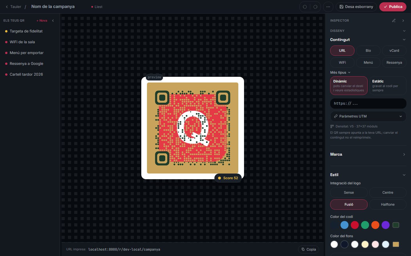Select the vCard content type
411x256 pixels.
(x=394, y=51)
